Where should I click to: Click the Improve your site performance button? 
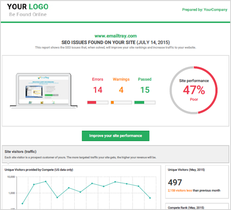115,136
